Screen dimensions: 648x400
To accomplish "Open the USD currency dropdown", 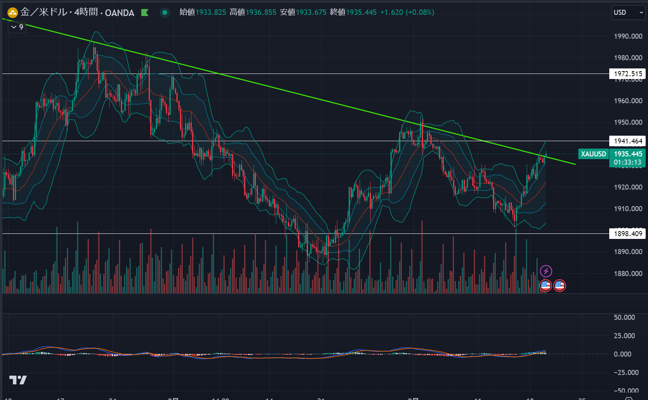I will click(x=628, y=13).
